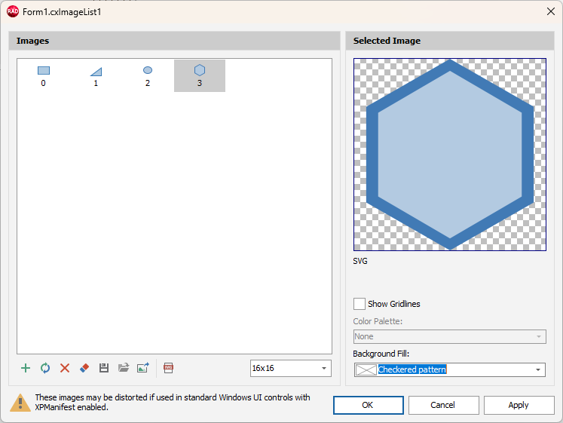
Task: Click the yellow warning triangle icon
Action: 20,403
